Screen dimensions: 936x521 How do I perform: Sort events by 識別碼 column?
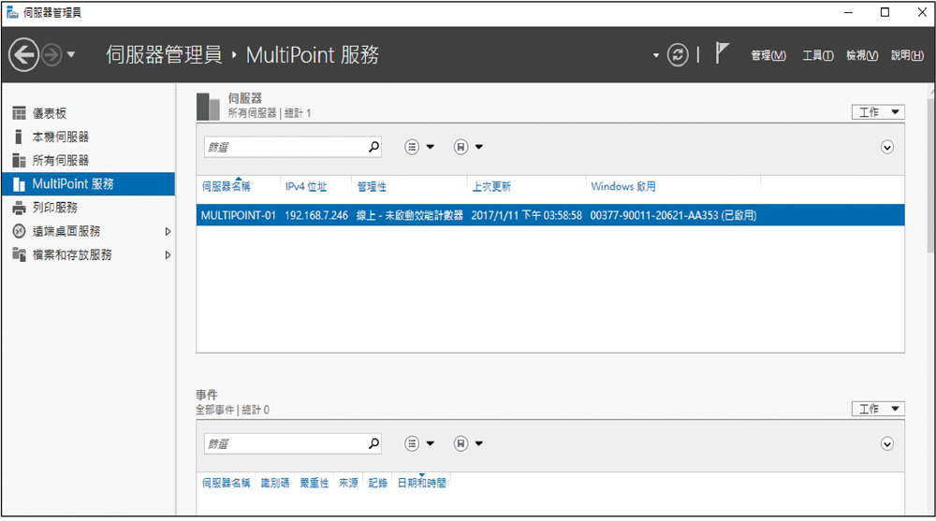(x=275, y=483)
